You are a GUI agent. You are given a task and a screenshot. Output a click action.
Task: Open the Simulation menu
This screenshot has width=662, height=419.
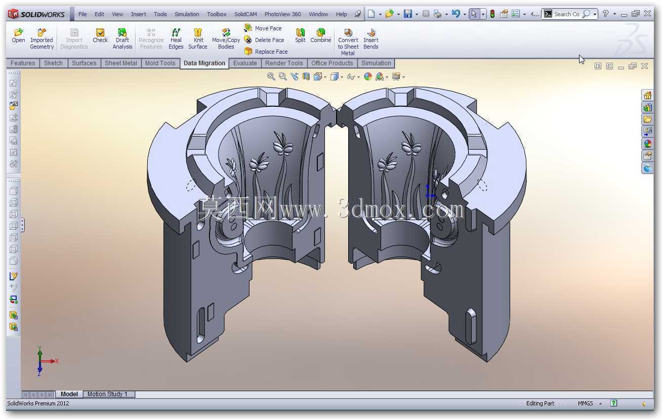187,14
